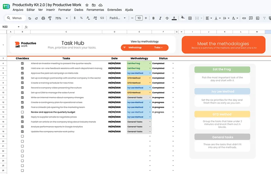Open the 75% zoom dropdown
Screen dimensions: 271x174
pyautogui.click(x=61, y=18)
